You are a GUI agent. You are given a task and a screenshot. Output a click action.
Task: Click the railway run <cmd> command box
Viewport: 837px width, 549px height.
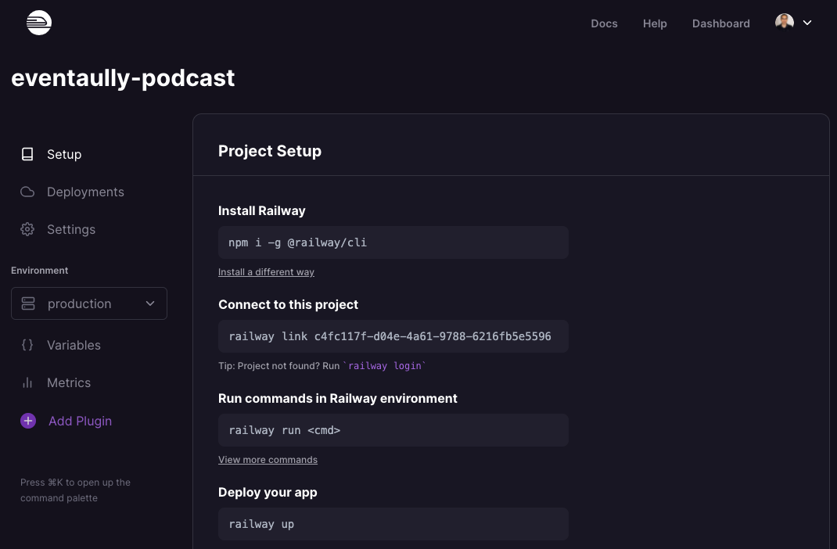click(393, 431)
